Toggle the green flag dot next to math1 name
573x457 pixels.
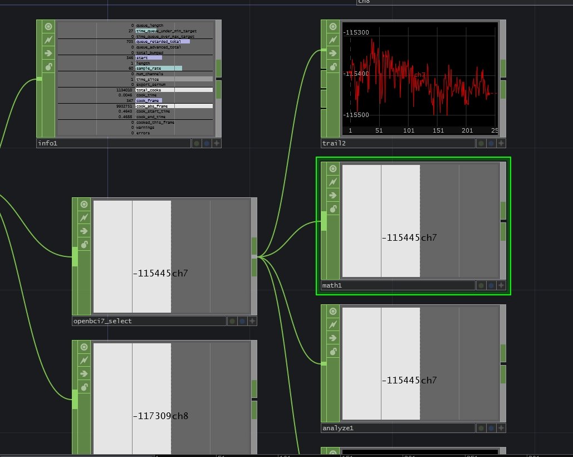pos(479,285)
